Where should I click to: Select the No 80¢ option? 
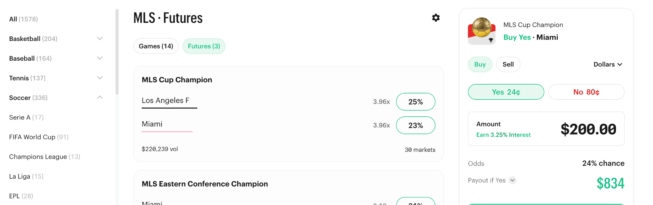click(x=586, y=92)
